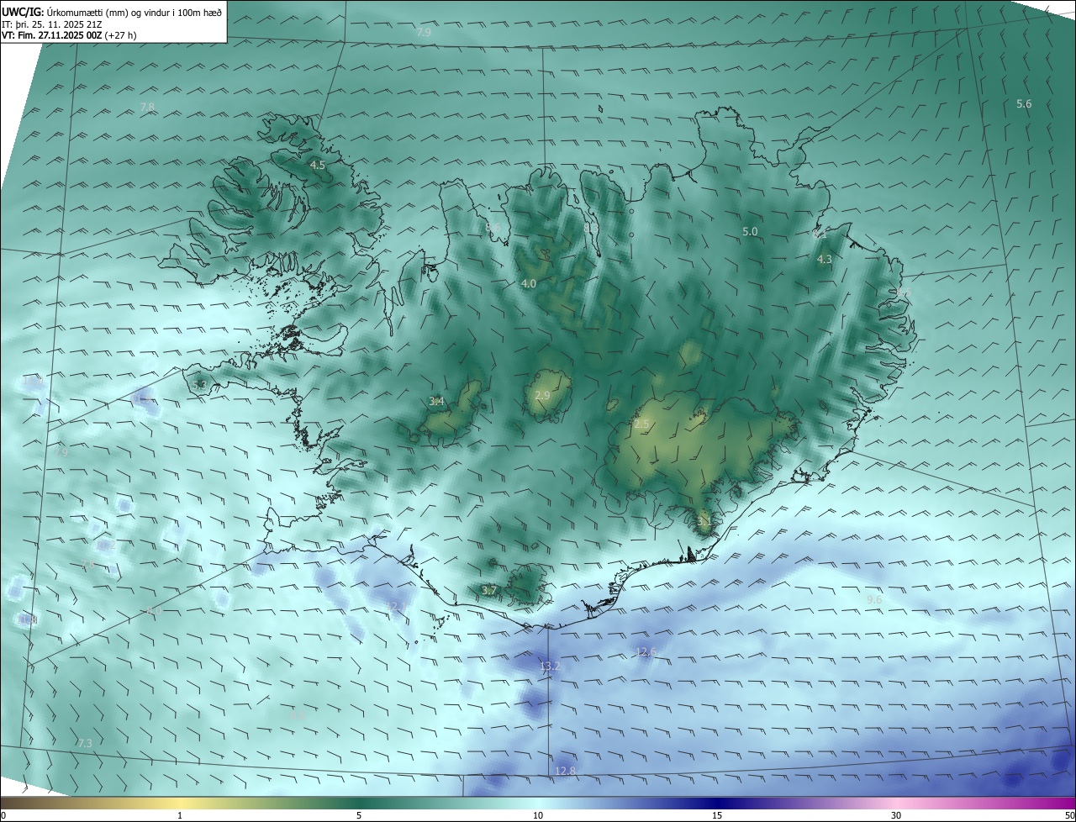Viewport: 1076px width, 822px height.
Task: Click the 9.6 value on the map
Action: coord(874,599)
